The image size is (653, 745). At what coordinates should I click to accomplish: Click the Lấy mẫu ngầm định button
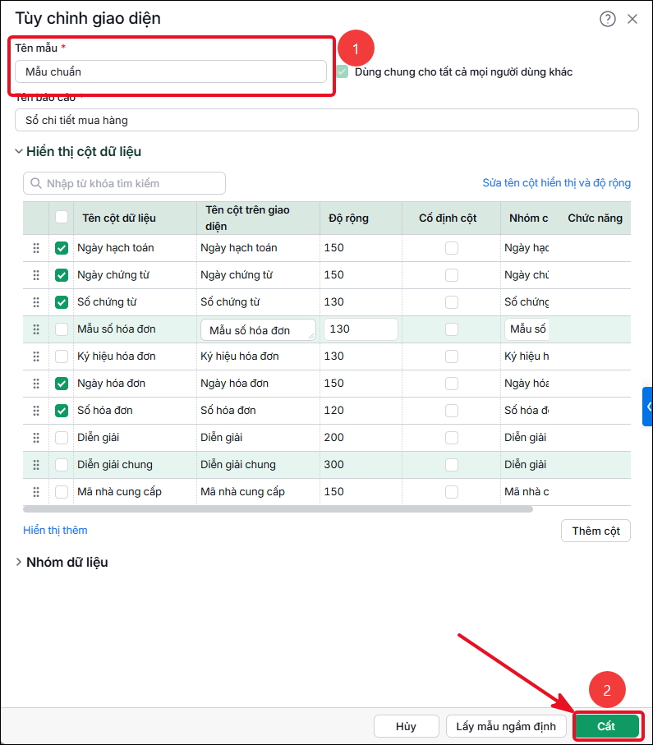pos(506,726)
